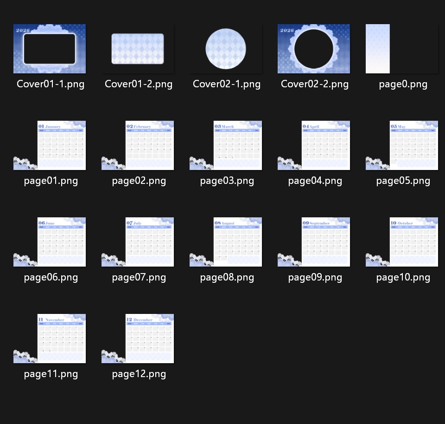The image size is (445, 424).
Task: Click the file name text page12.png
Action: (139, 374)
